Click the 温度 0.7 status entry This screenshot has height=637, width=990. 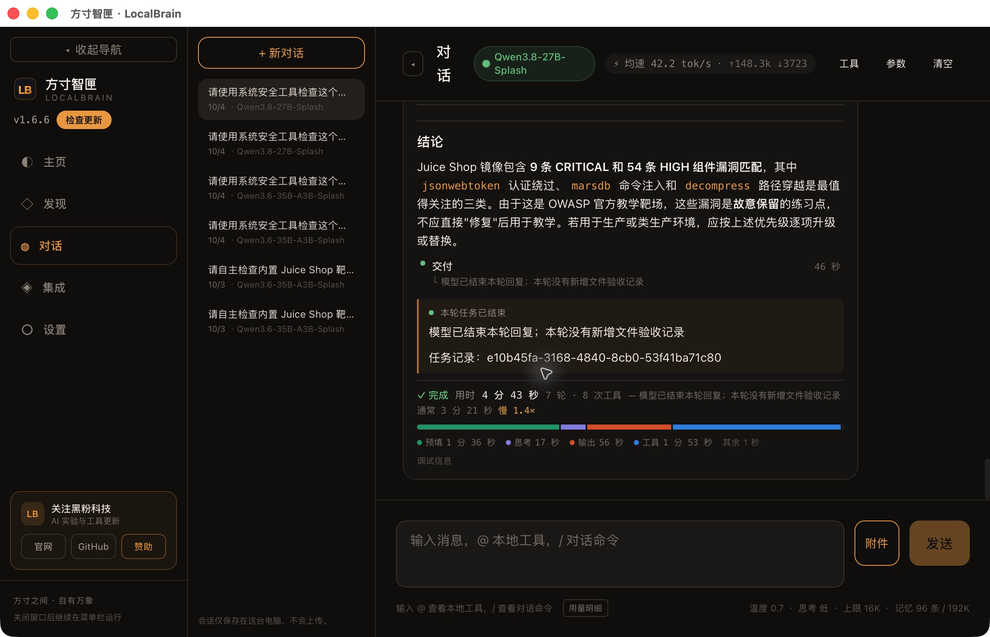coord(766,608)
